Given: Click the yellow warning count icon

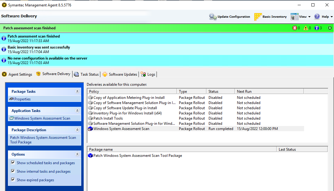Looking at the screenshot, I should coord(306,28).
